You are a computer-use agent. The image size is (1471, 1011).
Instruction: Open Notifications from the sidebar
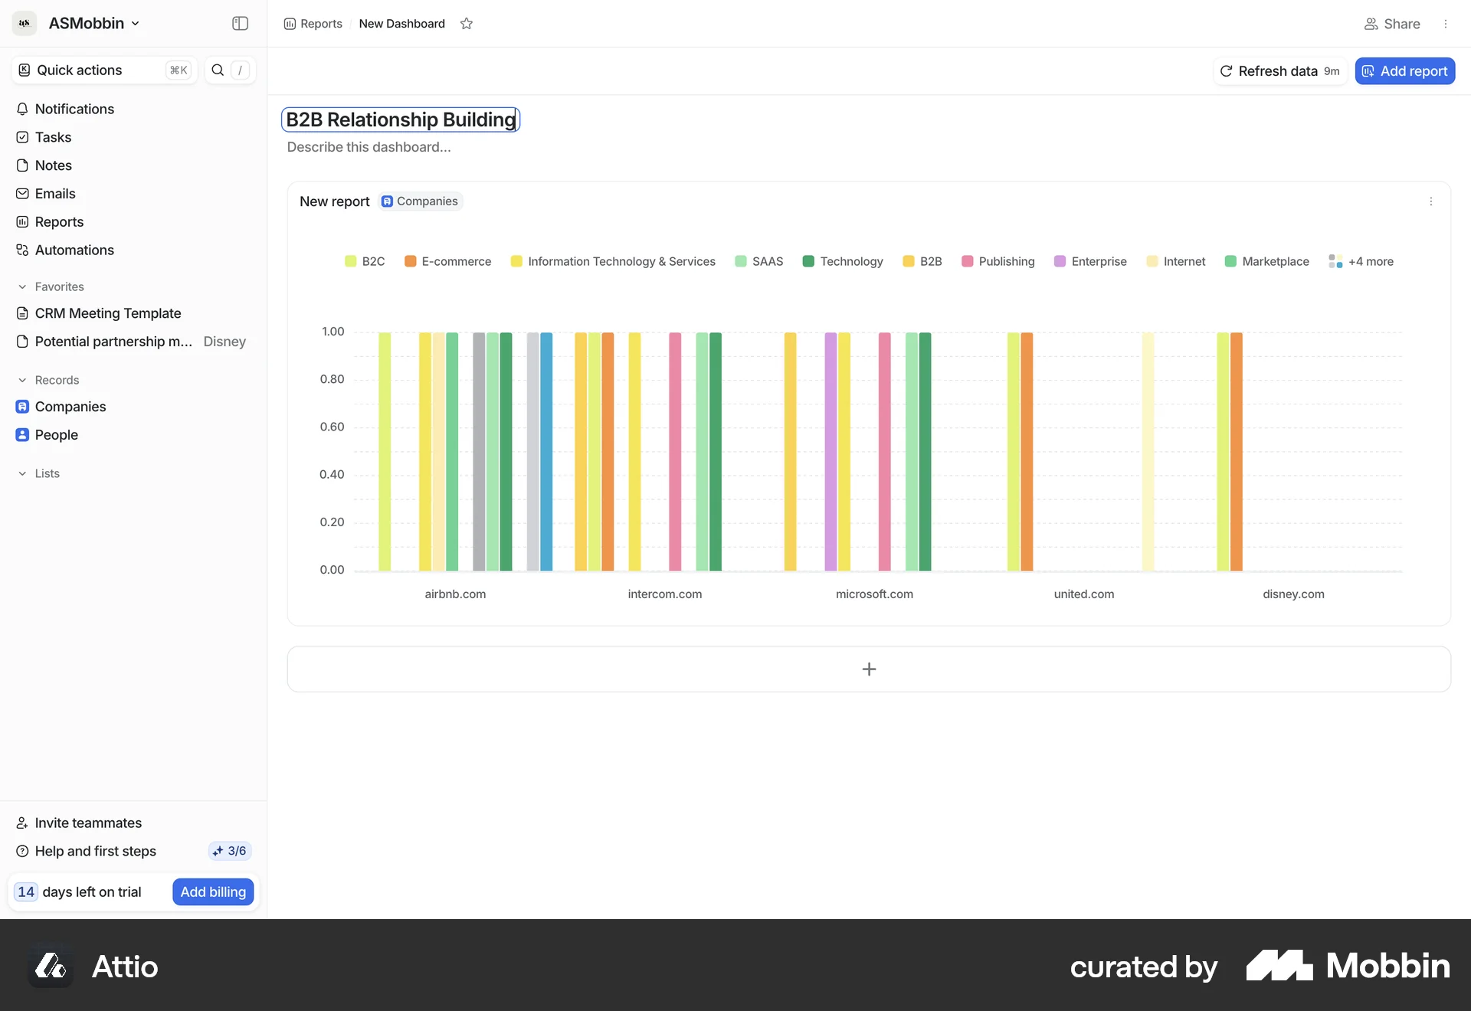pos(74,109)
